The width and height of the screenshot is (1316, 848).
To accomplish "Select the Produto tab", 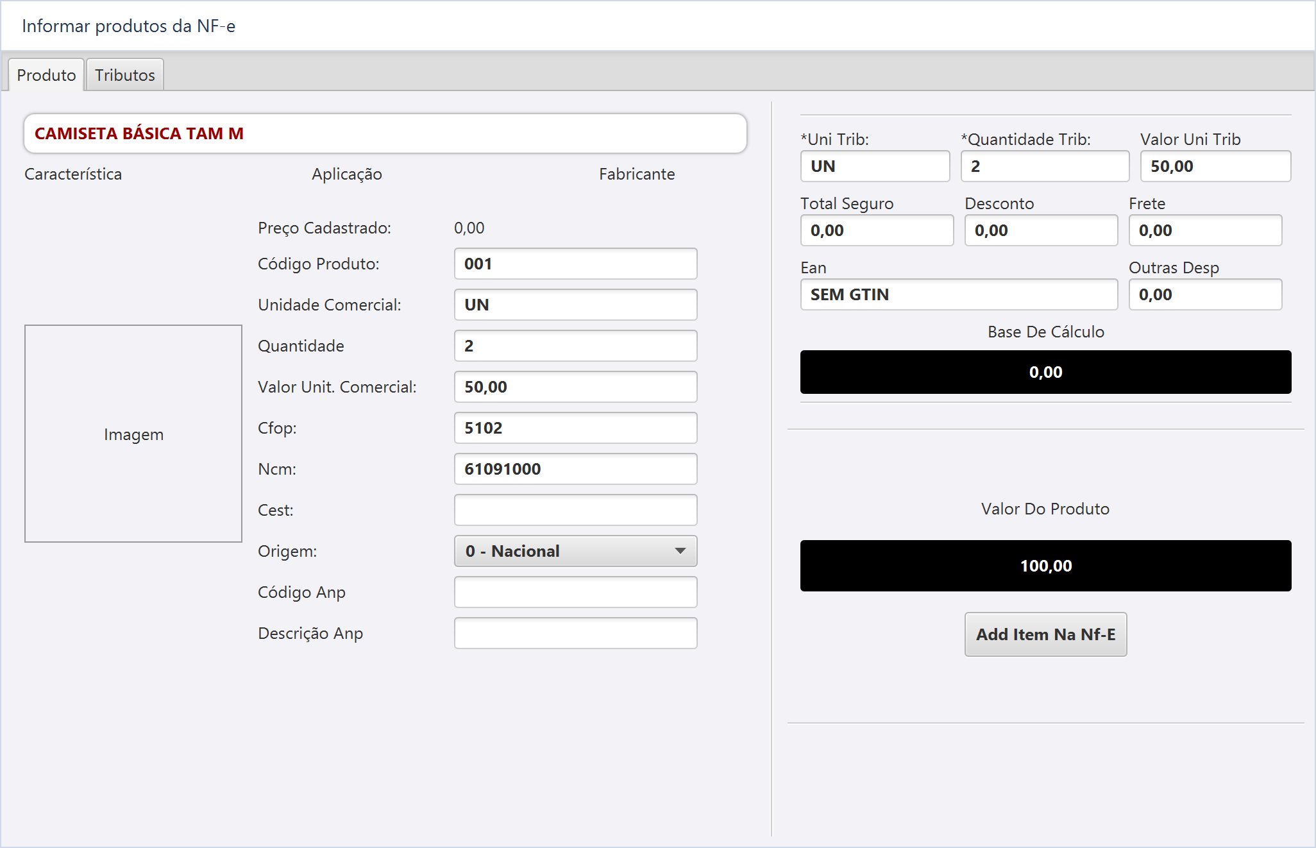I will (46, 75).
